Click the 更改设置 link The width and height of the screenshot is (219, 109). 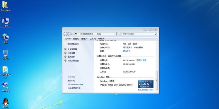142,60
